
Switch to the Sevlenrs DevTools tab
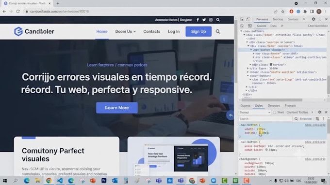pyautogui.click(x=293, y=19)
